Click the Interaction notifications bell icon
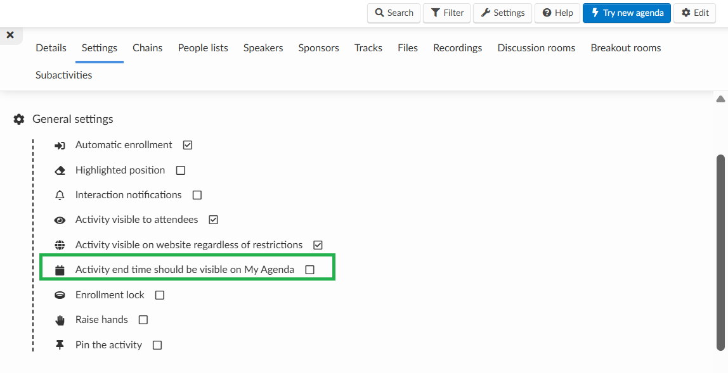 [60, 195]
